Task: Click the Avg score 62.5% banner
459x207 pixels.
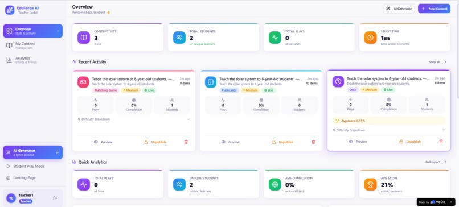Action: pos(388,121)
